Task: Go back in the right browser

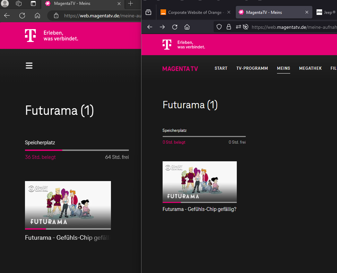Action: tap(150, 27)
